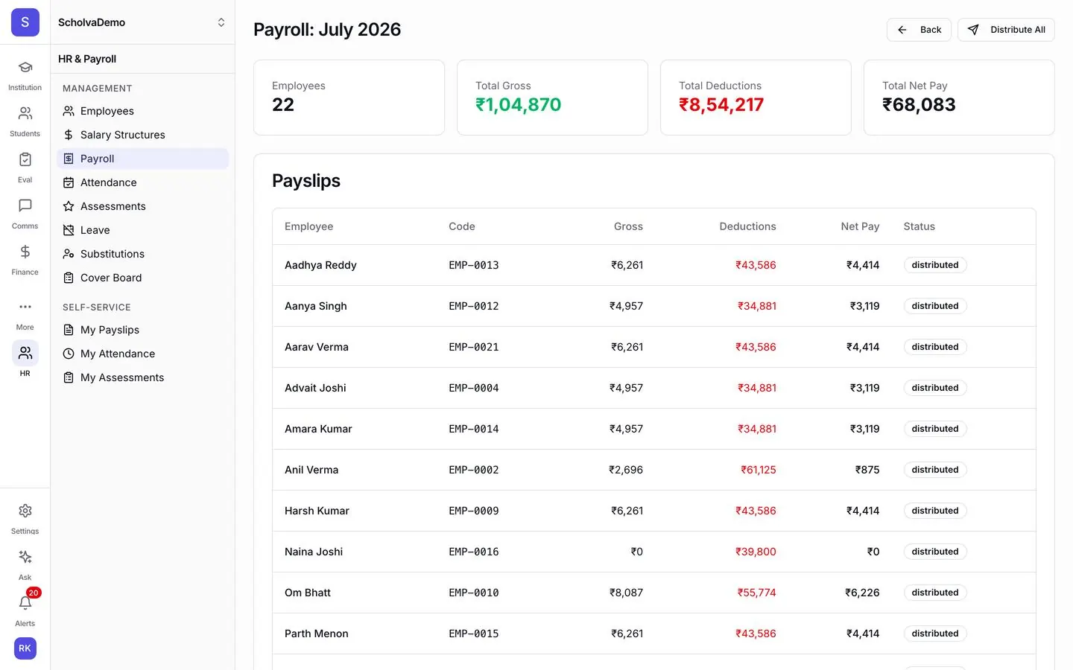The height and width of the screenshot is (670, 1073).
Task: Click the My Attendance clock icon
Action: [x=69, y=354]
